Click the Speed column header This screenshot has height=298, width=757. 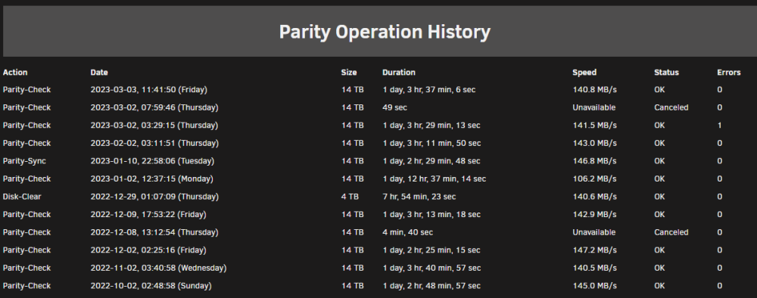tap(584, 73)
